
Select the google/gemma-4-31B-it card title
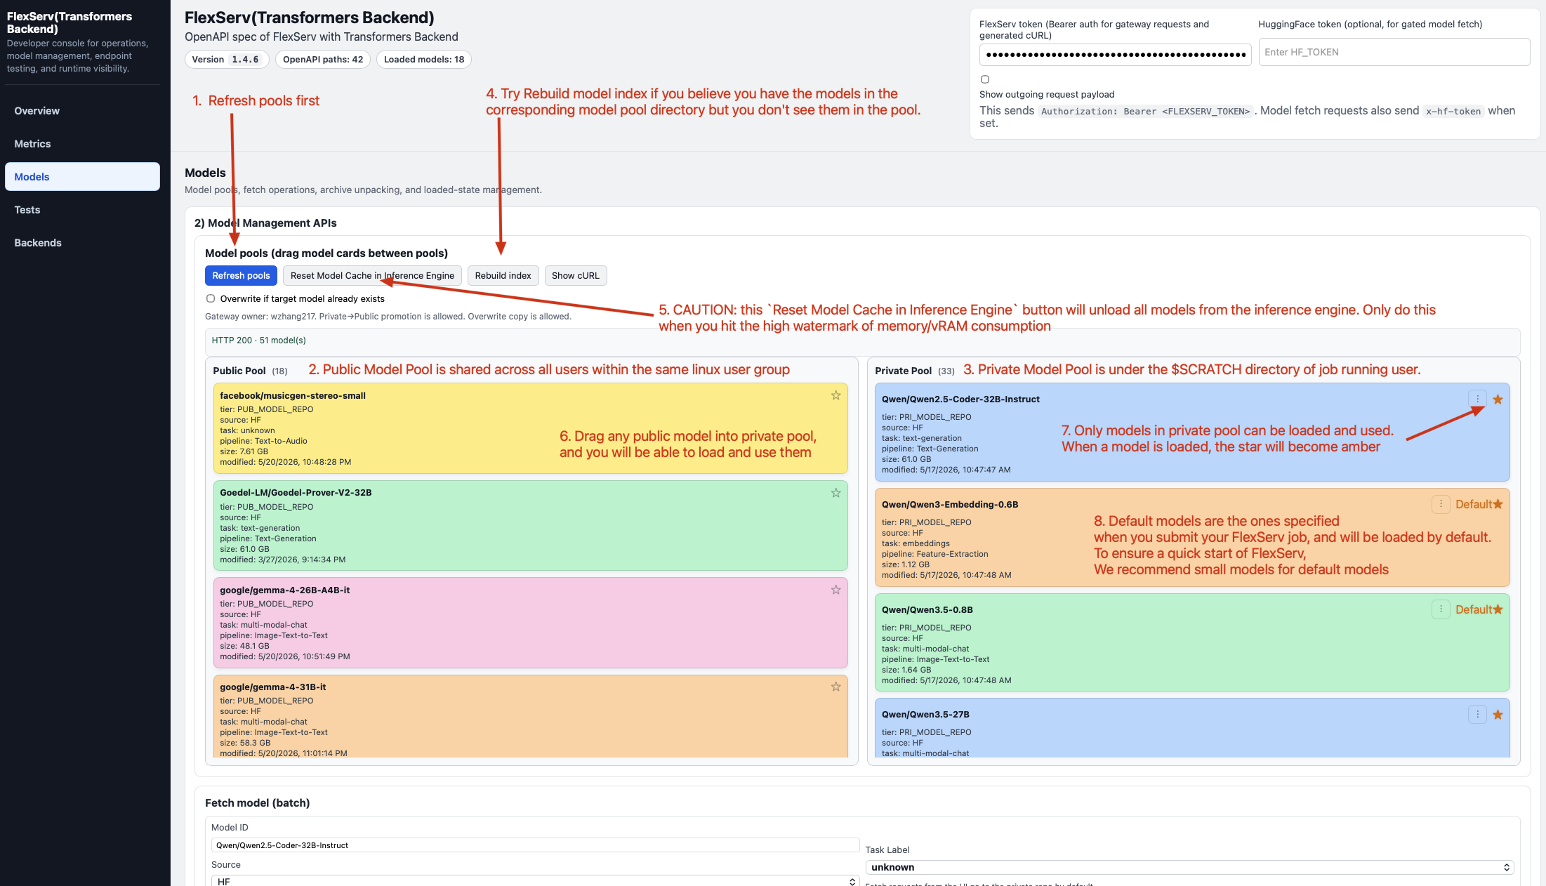pyautogui.click(x=273, y=687)
